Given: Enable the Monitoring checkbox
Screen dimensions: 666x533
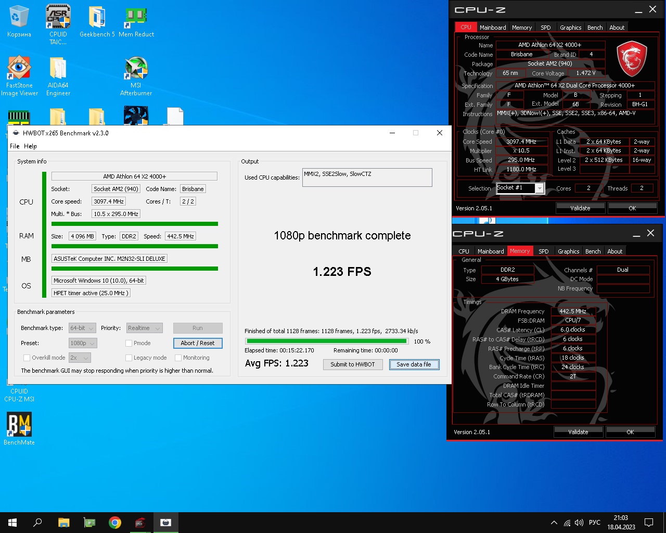Looking at the screenshot, I should pyautogui.click(x=178, y=358).
